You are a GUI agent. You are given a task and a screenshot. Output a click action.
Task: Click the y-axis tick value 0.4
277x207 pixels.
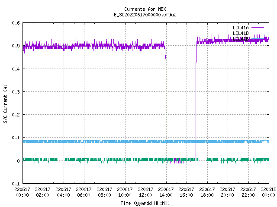(x=16, y=69)
